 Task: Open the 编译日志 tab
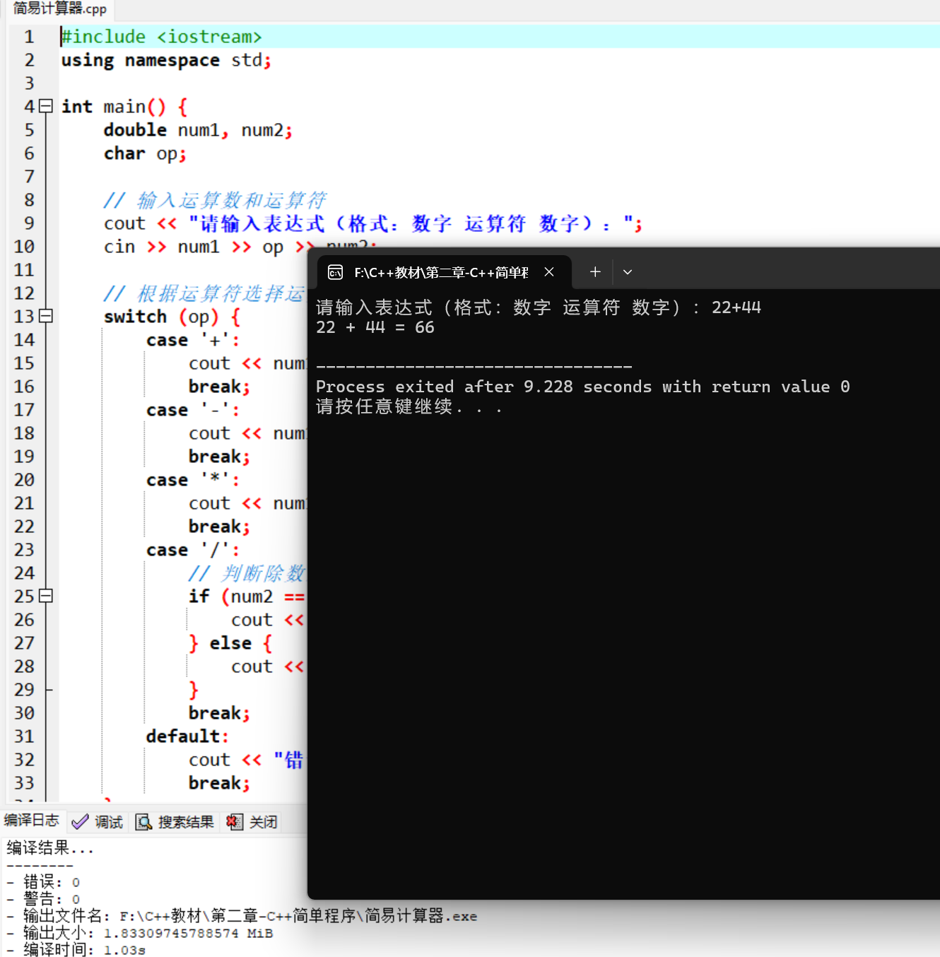32,820
